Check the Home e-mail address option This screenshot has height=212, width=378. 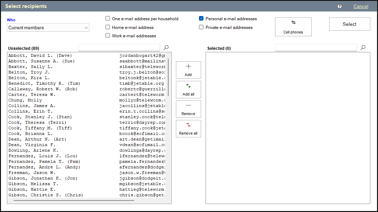pyautogui.click(x=108, y=27)
